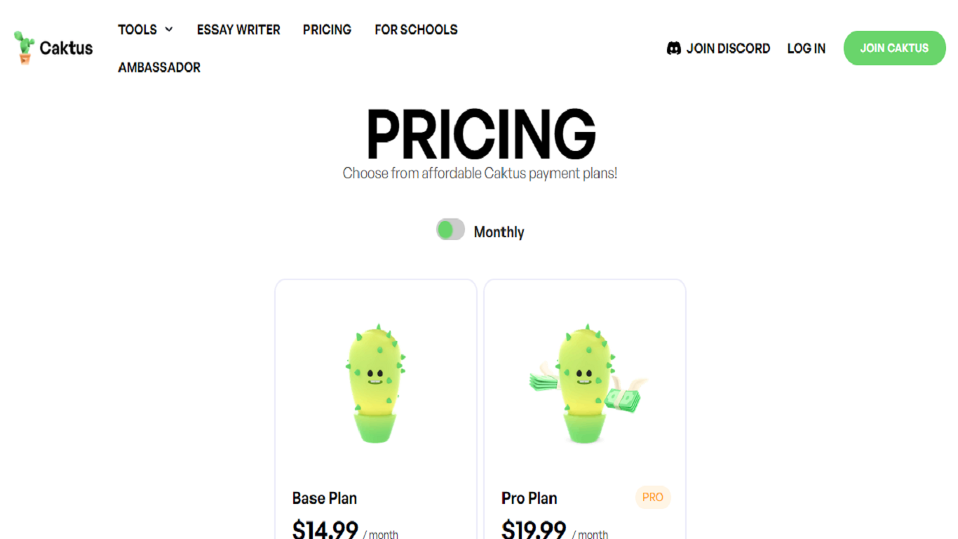Open the TOOLS menu label
The width and height of the screenshot is (958, 539).
137,29
